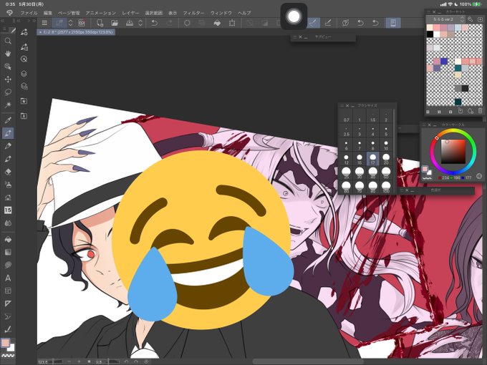Click the New document command bar icon
The height and width of the screenshot is (365, 487).
[100, 23]
